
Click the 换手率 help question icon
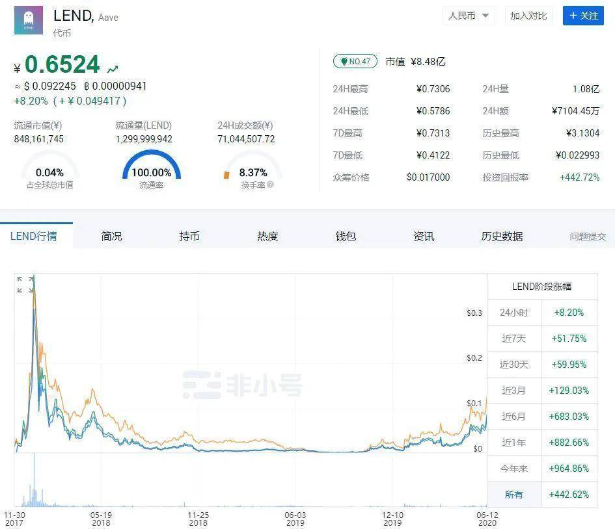click(x=270, y=184)
